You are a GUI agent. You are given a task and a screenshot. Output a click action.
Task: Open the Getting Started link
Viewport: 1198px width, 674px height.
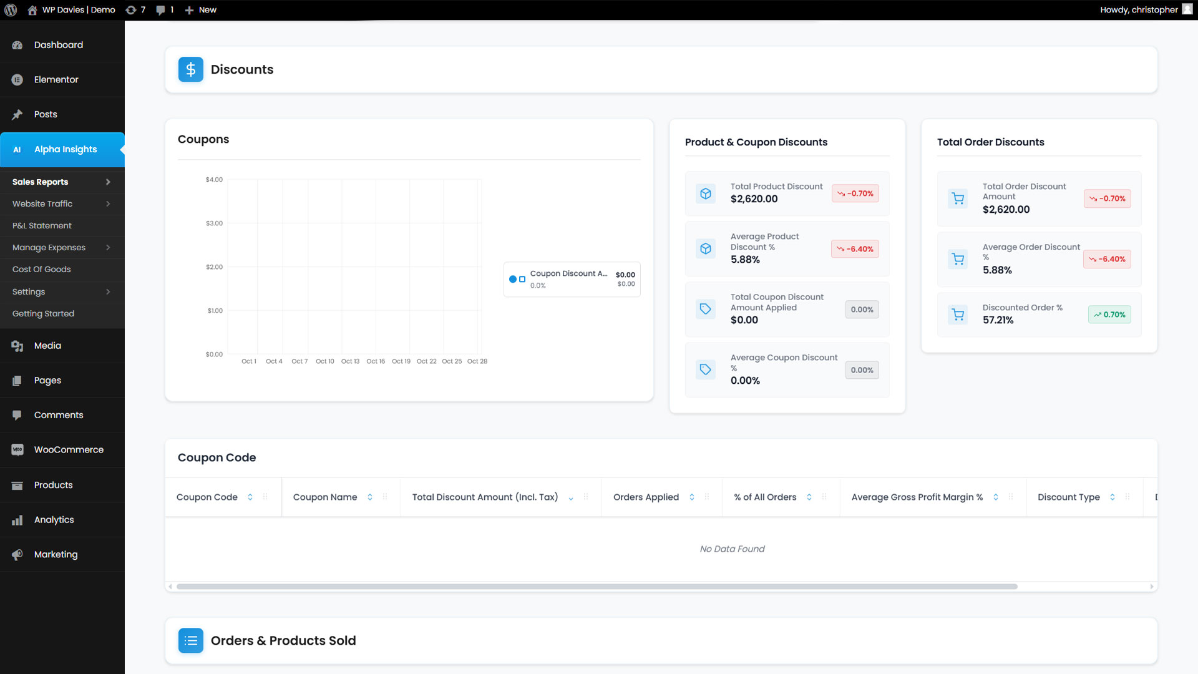pyautogui.click(x=43, y=314)
